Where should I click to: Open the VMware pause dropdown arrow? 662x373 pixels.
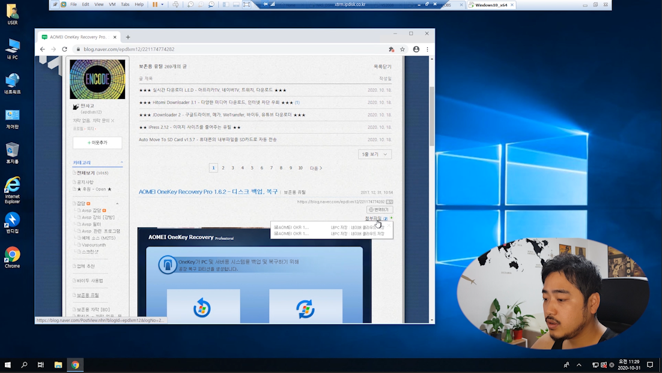tap(162, 4)
